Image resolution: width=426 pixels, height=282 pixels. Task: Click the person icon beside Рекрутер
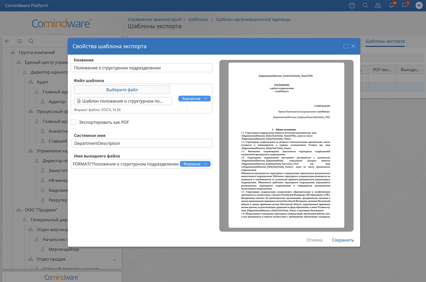pyautogui.click(x=43, y=200)
